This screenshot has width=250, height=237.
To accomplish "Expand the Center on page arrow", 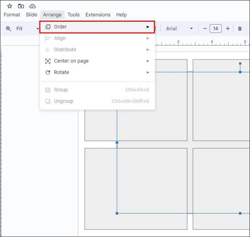I will (x=148, y=61).
